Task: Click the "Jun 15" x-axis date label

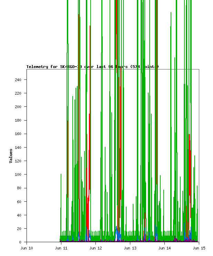Action: point(199,248)
